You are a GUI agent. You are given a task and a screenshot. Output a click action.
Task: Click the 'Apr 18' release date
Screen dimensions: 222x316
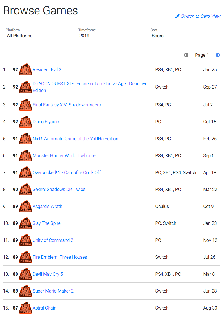(x=210, y=172)
